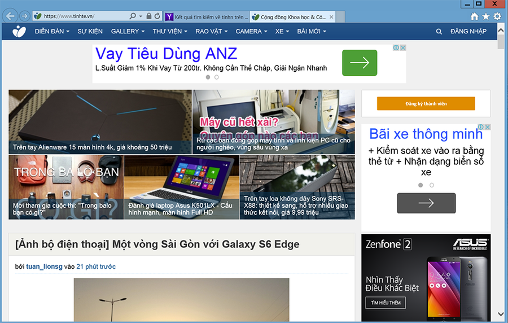
Task: Click the scrollbar down arrow
Action: [x=501, y=315]
